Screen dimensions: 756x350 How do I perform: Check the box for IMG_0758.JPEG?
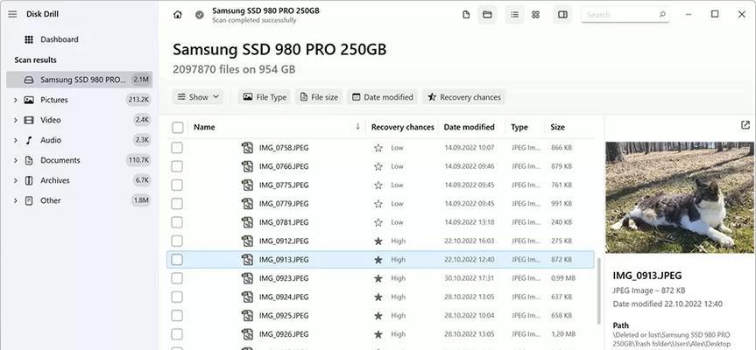177,148
